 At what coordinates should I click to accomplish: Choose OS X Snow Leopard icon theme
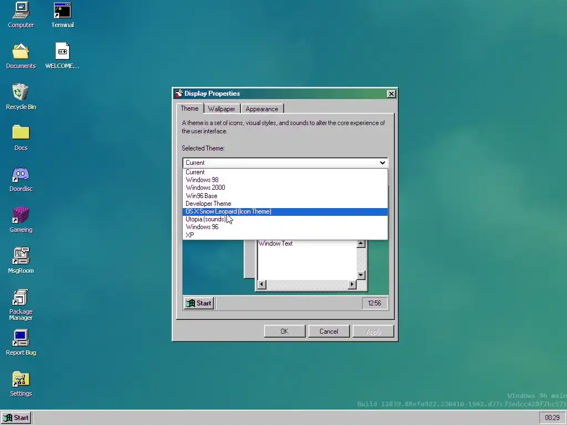coord(285,211)
